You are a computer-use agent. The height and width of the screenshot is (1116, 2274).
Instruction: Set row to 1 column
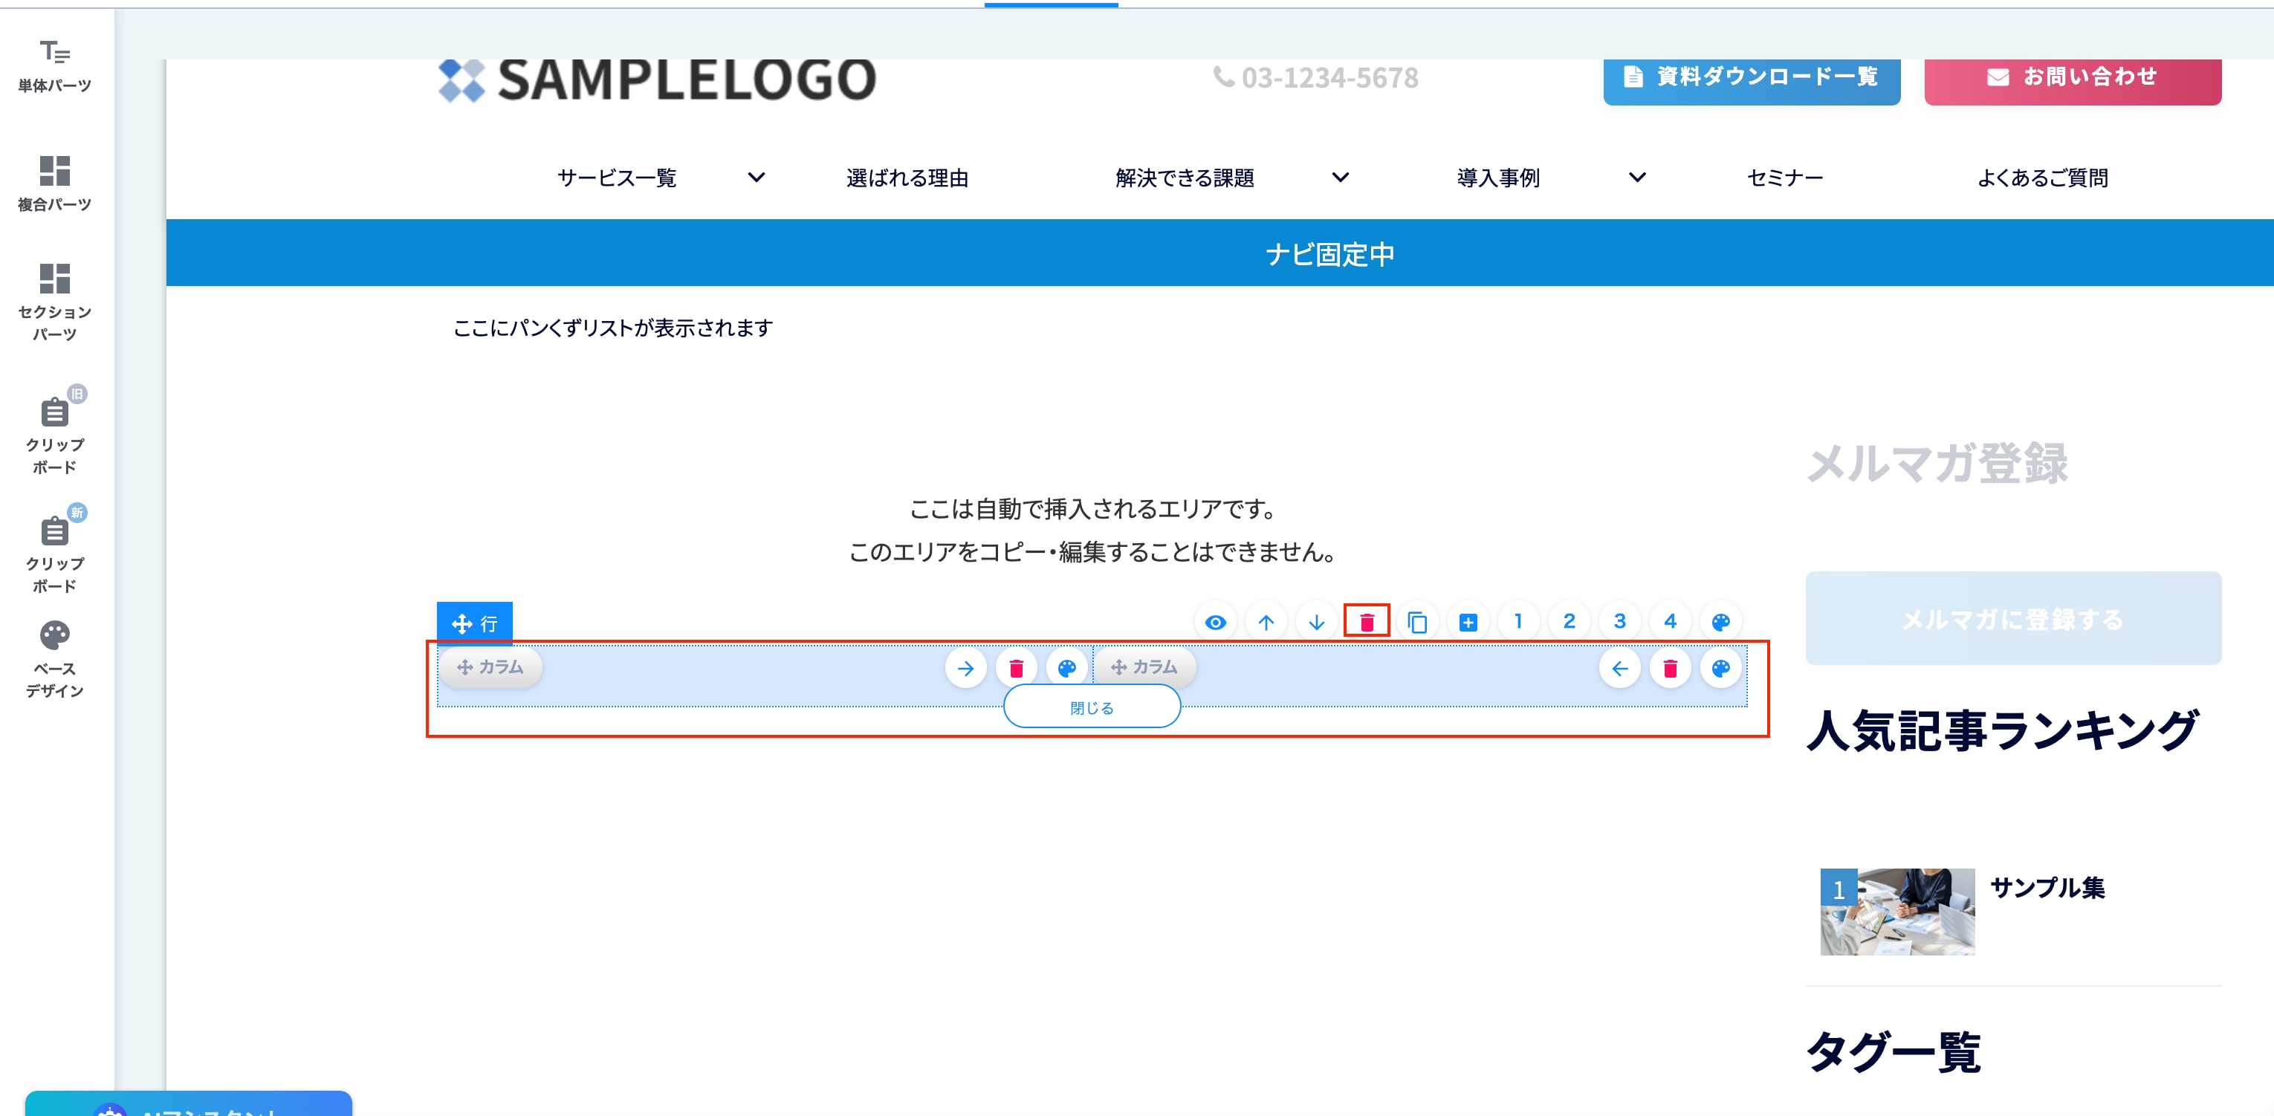1518,623
